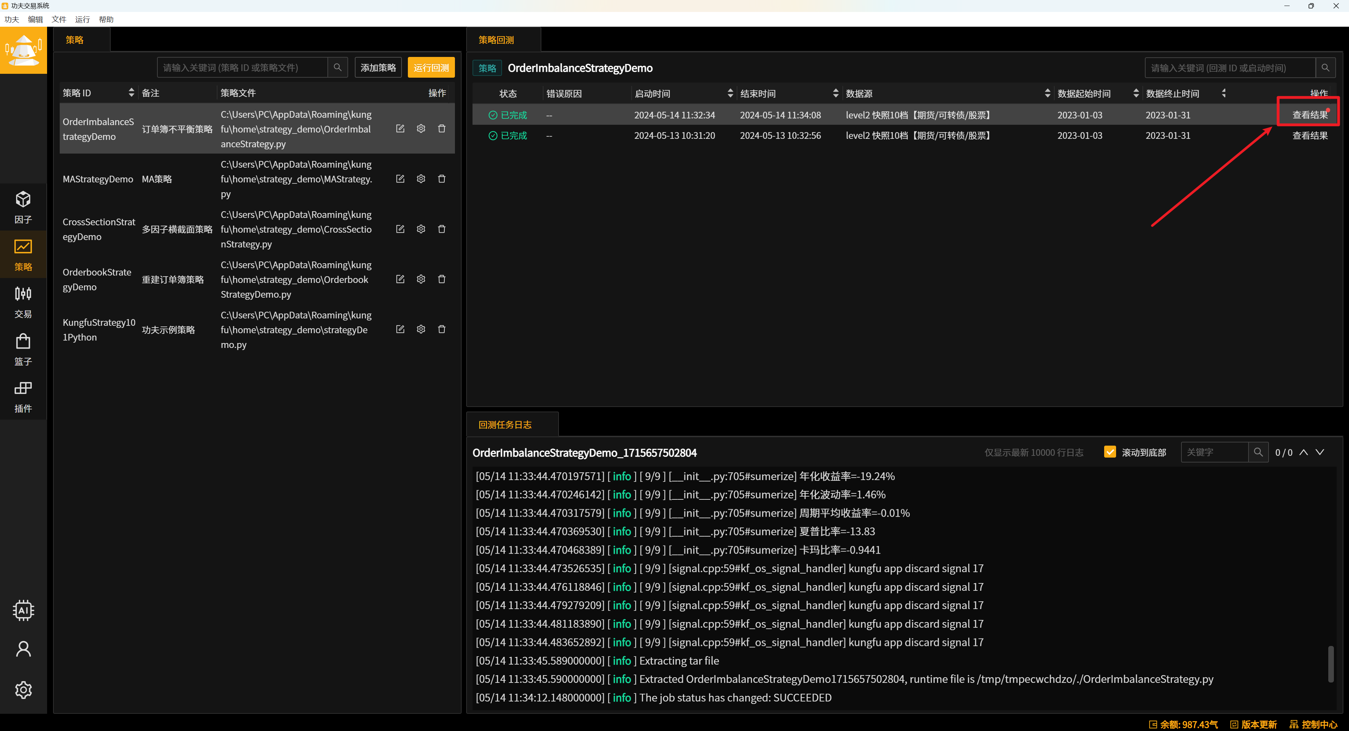Edit the KungfuStrategy101Python file

coord(400,329)
